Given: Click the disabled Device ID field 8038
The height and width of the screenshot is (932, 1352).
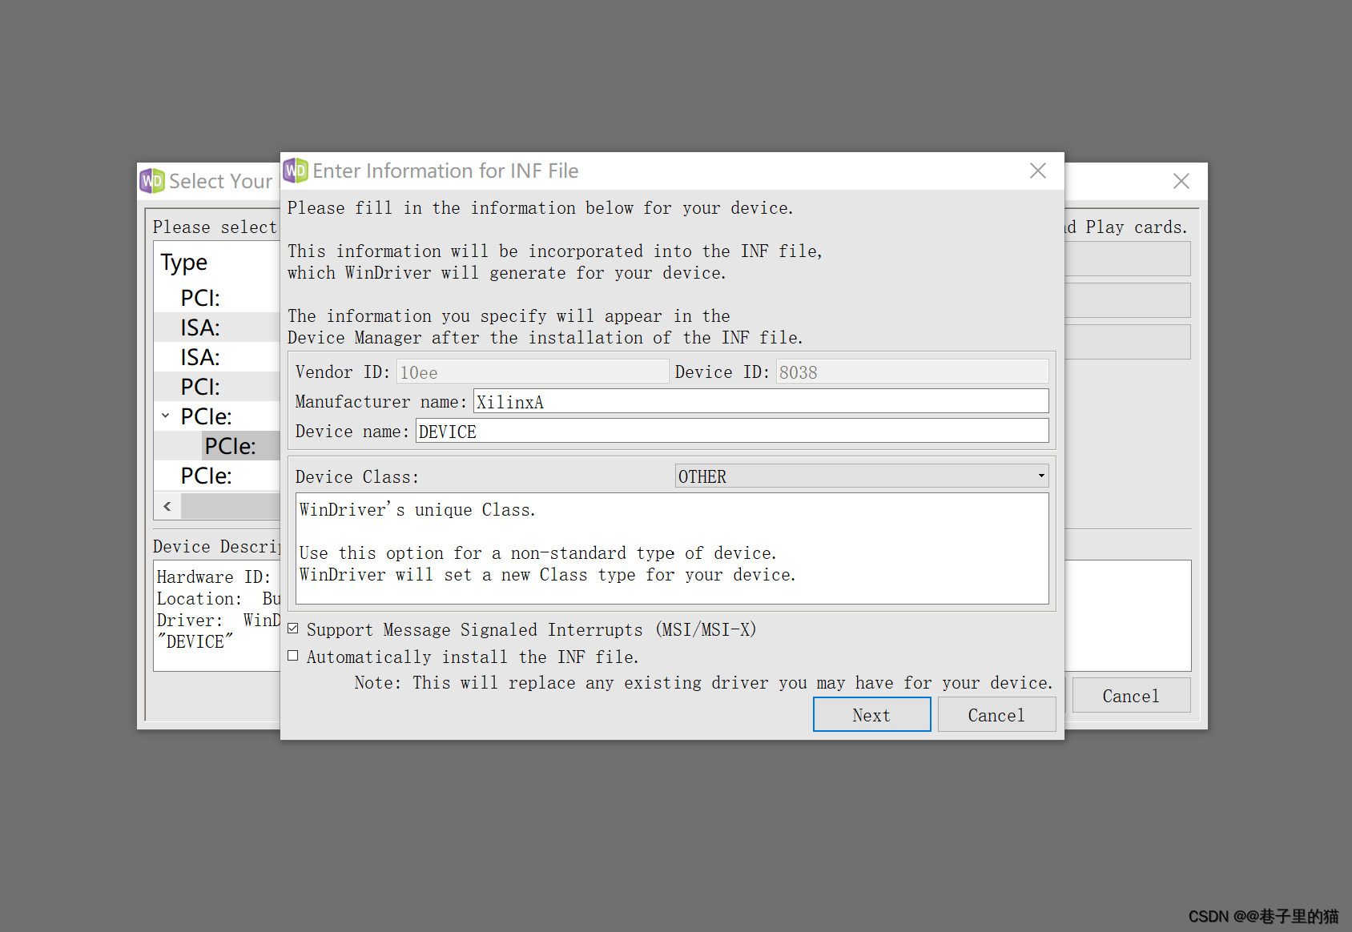Looking at the screenshot, I should [x=912, y=372].
